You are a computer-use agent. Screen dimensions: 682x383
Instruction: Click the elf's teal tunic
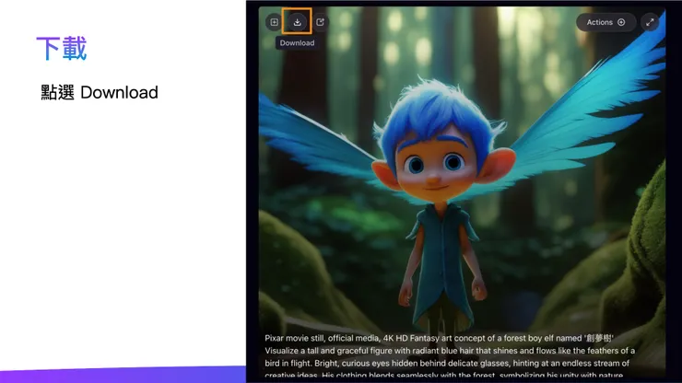(441, 261)
